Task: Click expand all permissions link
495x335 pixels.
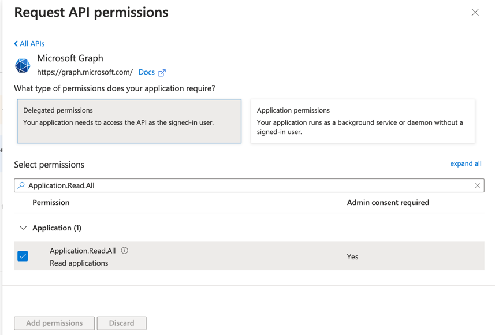Action: pyautogui.click(x=466, y=163)
